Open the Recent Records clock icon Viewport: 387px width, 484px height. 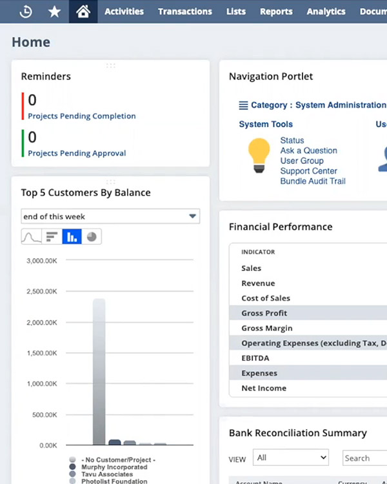point(26,12)
